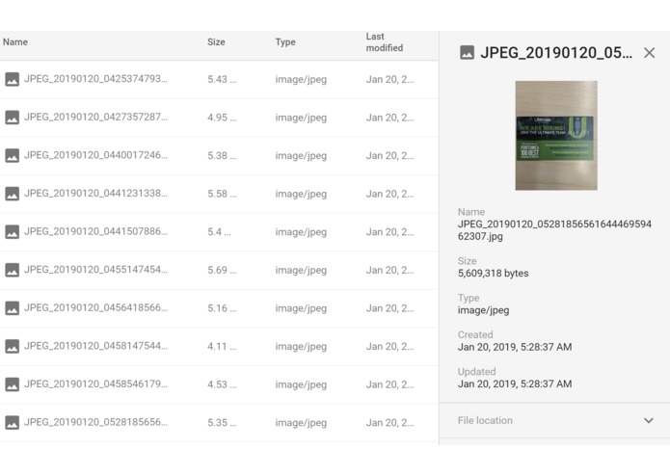Click the 5.43 size cell

click(x=222, y=79)
